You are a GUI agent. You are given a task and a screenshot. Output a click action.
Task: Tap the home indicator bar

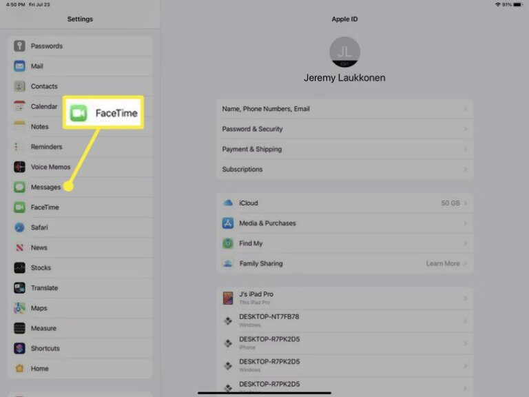pos(264,393)
